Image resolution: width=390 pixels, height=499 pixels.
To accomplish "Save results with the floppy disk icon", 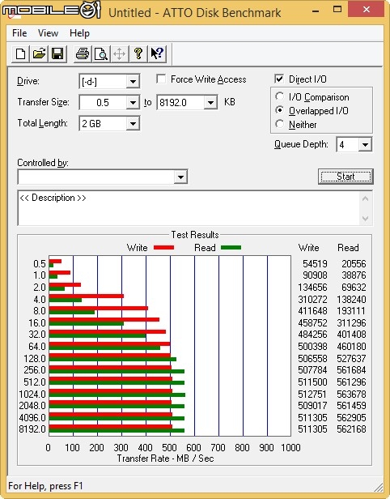I will coord(57,53).
